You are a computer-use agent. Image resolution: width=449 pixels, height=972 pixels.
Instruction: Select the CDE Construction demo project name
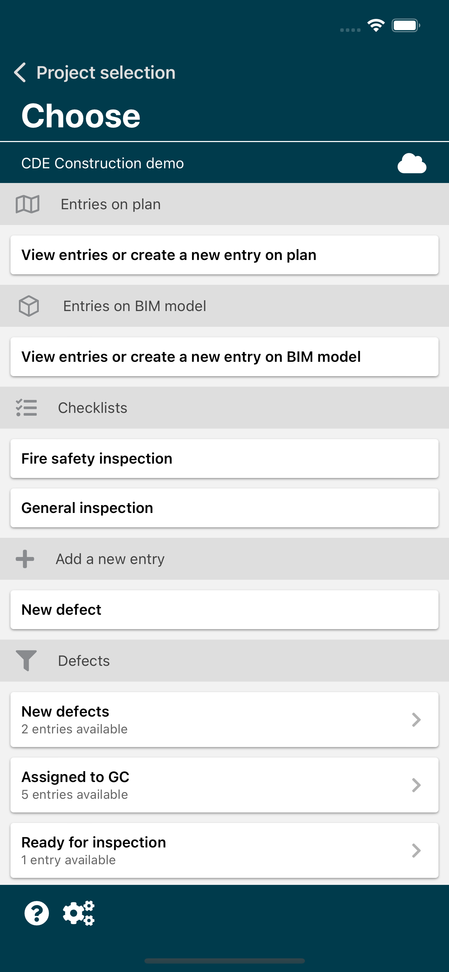click(x=102, y=163)
